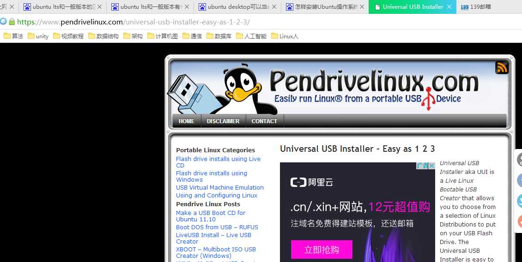Open 'LiveUSB Install – Live USB Creator' link
The image size is (522, 262).
(x=213, y=238)
